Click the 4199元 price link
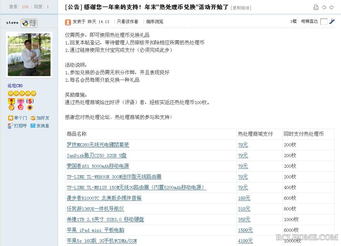The width and height of the screenshot is (341, 246). click(245, 241)
